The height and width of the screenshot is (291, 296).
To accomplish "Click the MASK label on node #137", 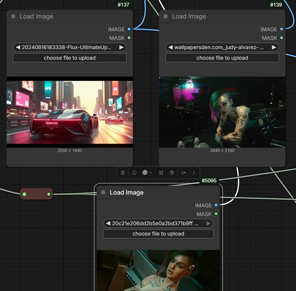I will click(117, 38).
